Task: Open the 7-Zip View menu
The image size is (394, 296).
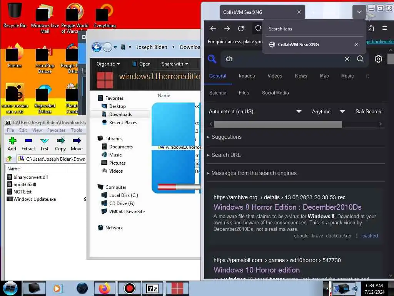Action: 37,130
